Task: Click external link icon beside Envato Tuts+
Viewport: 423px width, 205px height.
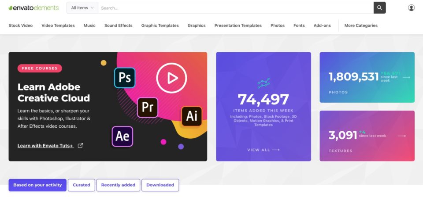Action: (80, 146)
